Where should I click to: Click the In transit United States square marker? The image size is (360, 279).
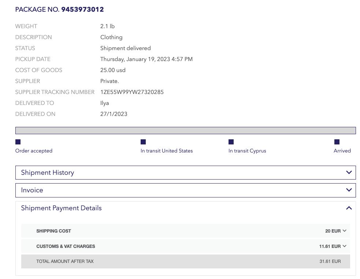click(x=143, y=142)
